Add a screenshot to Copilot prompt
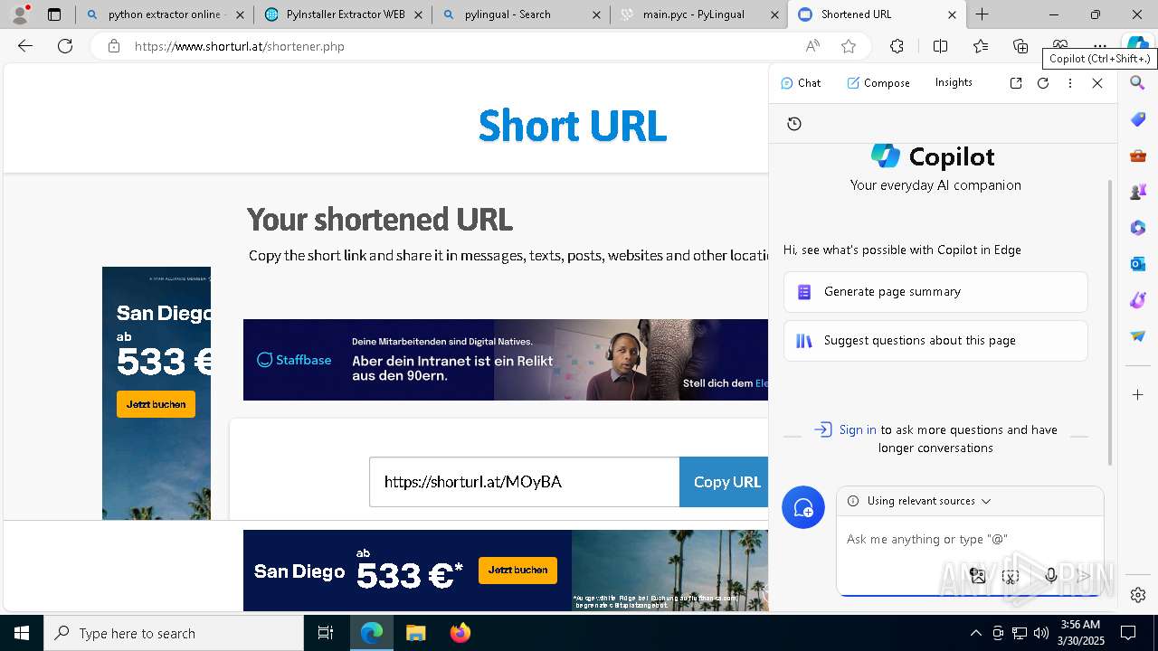Image resolution: width=1158 pixels, height=651 pixels. [1011, 576]
